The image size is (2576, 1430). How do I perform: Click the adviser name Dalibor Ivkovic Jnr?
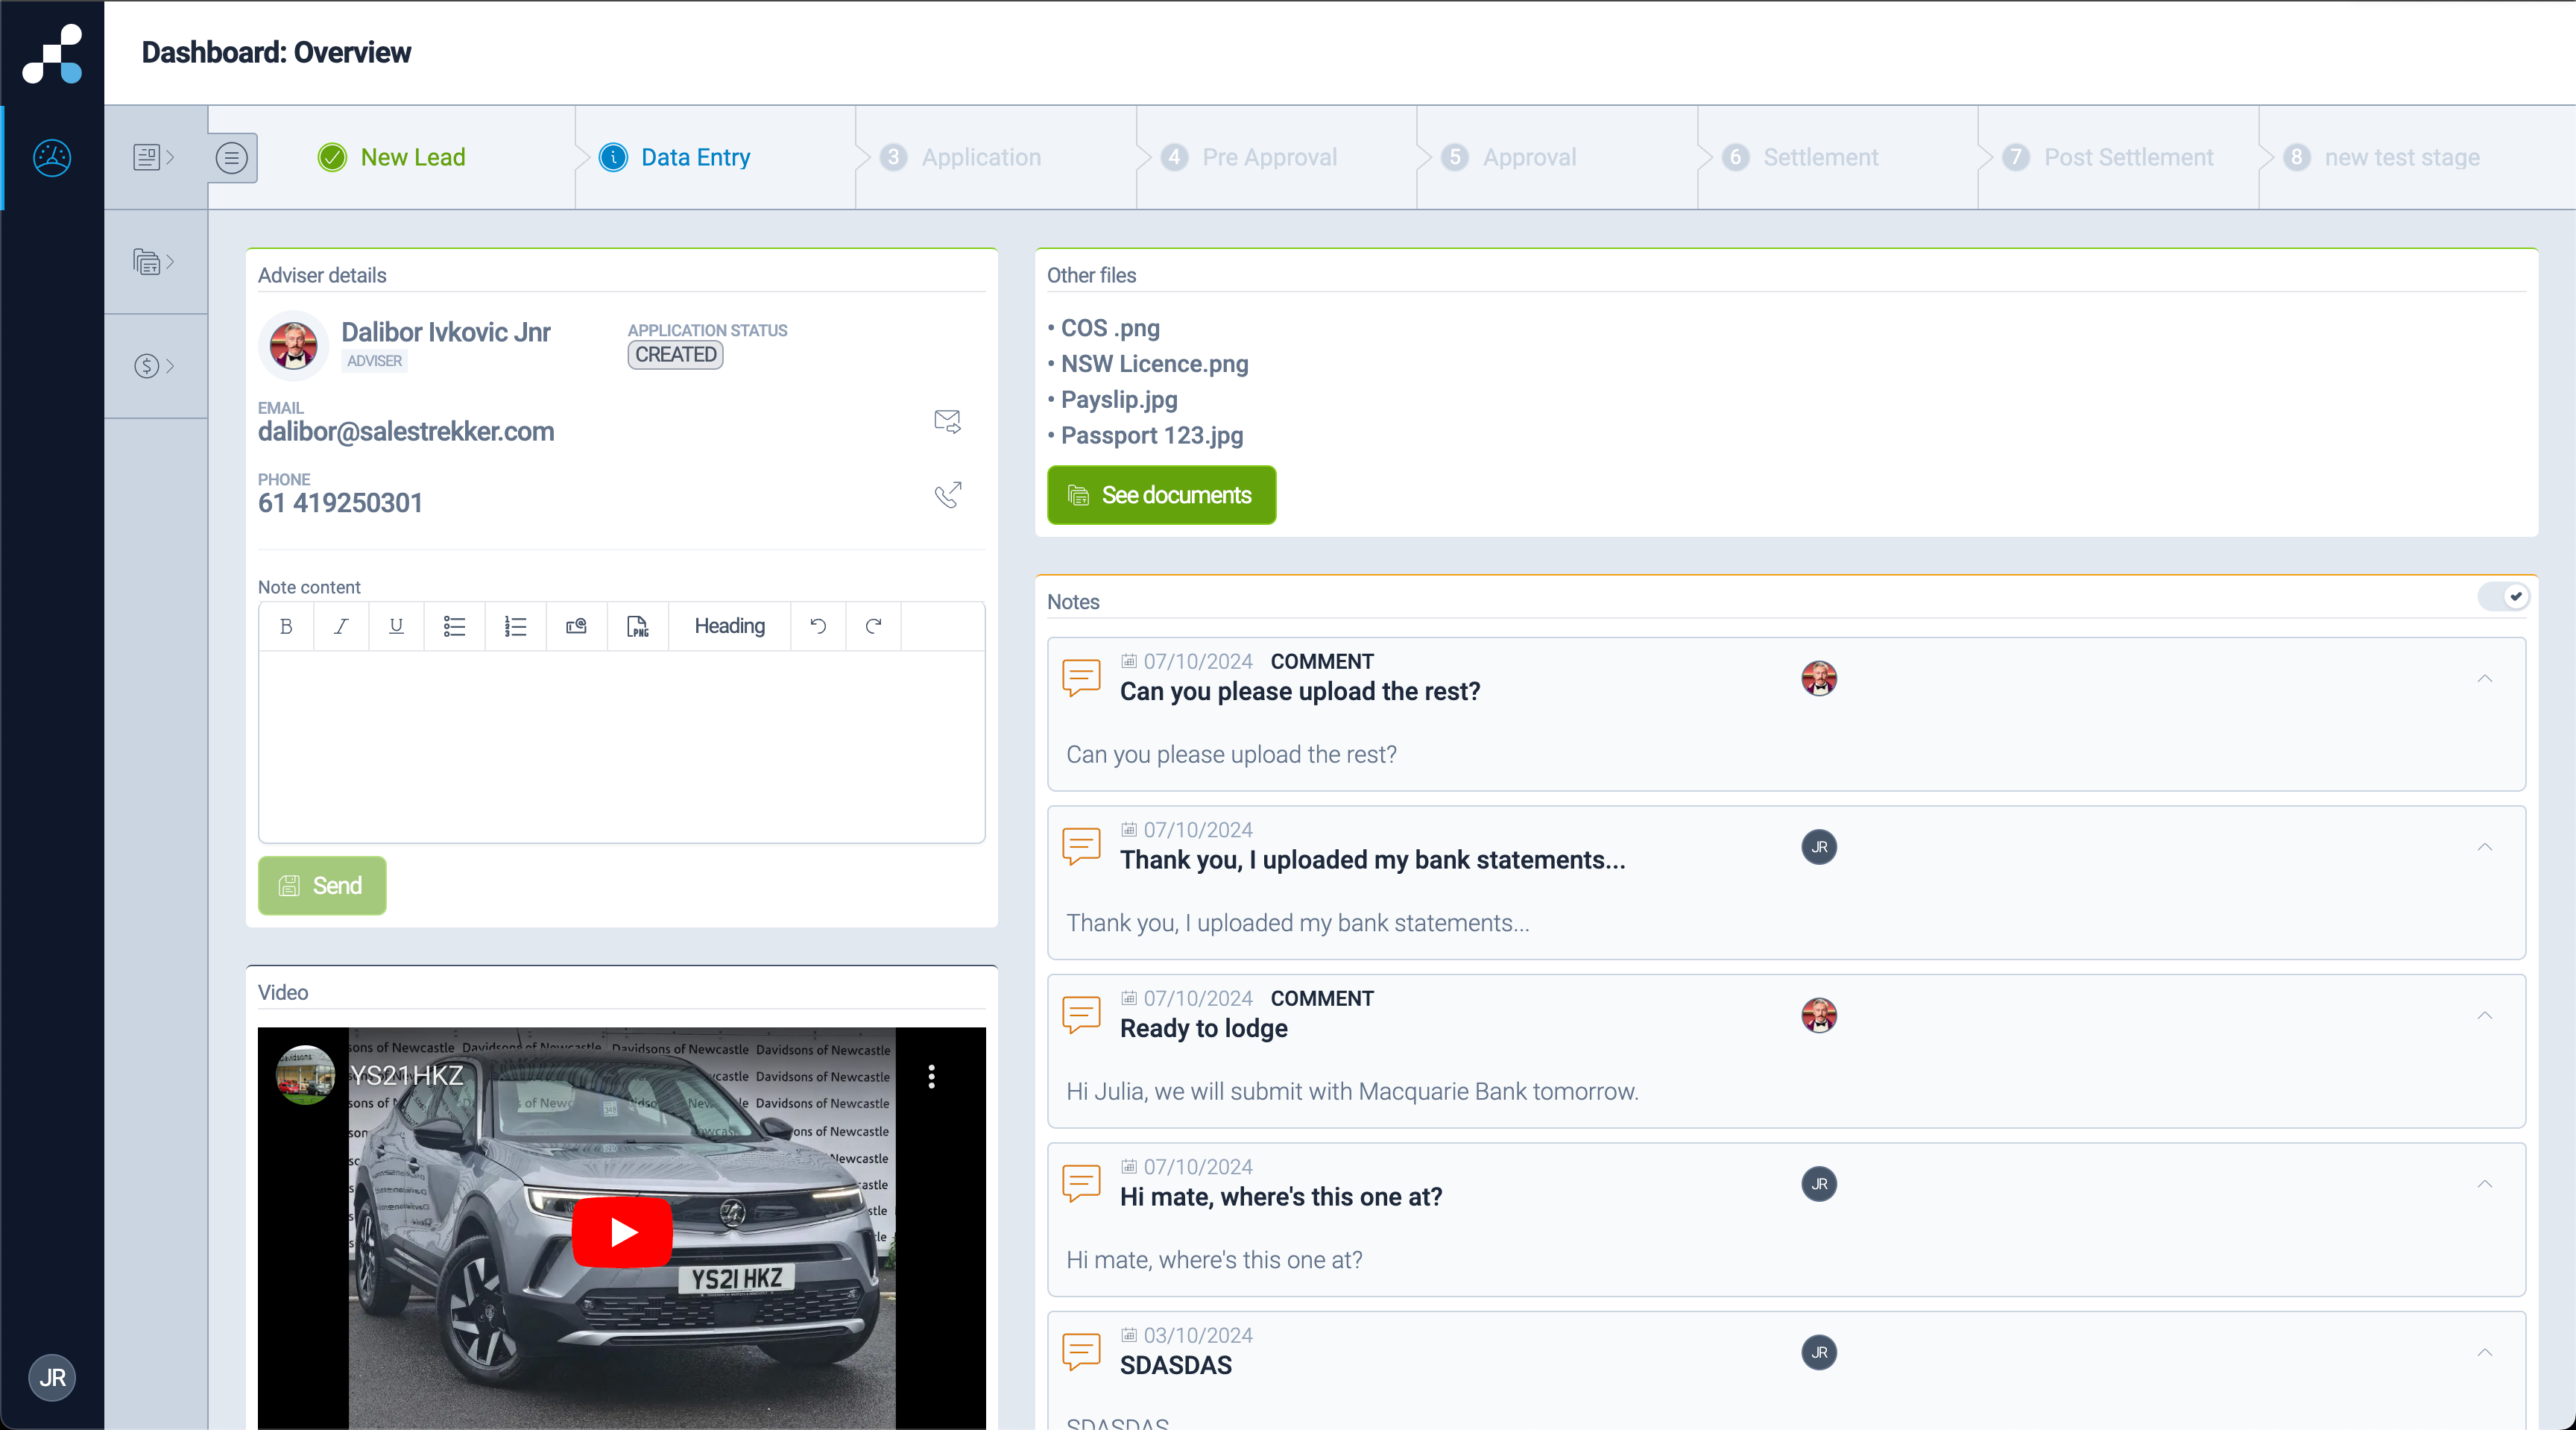(x=446, y=332)
